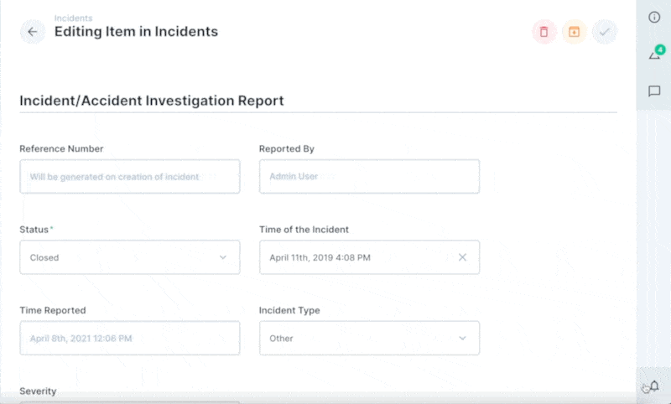Open the comments speech bubble icon

pyautogui.click(x=654, y=91)
